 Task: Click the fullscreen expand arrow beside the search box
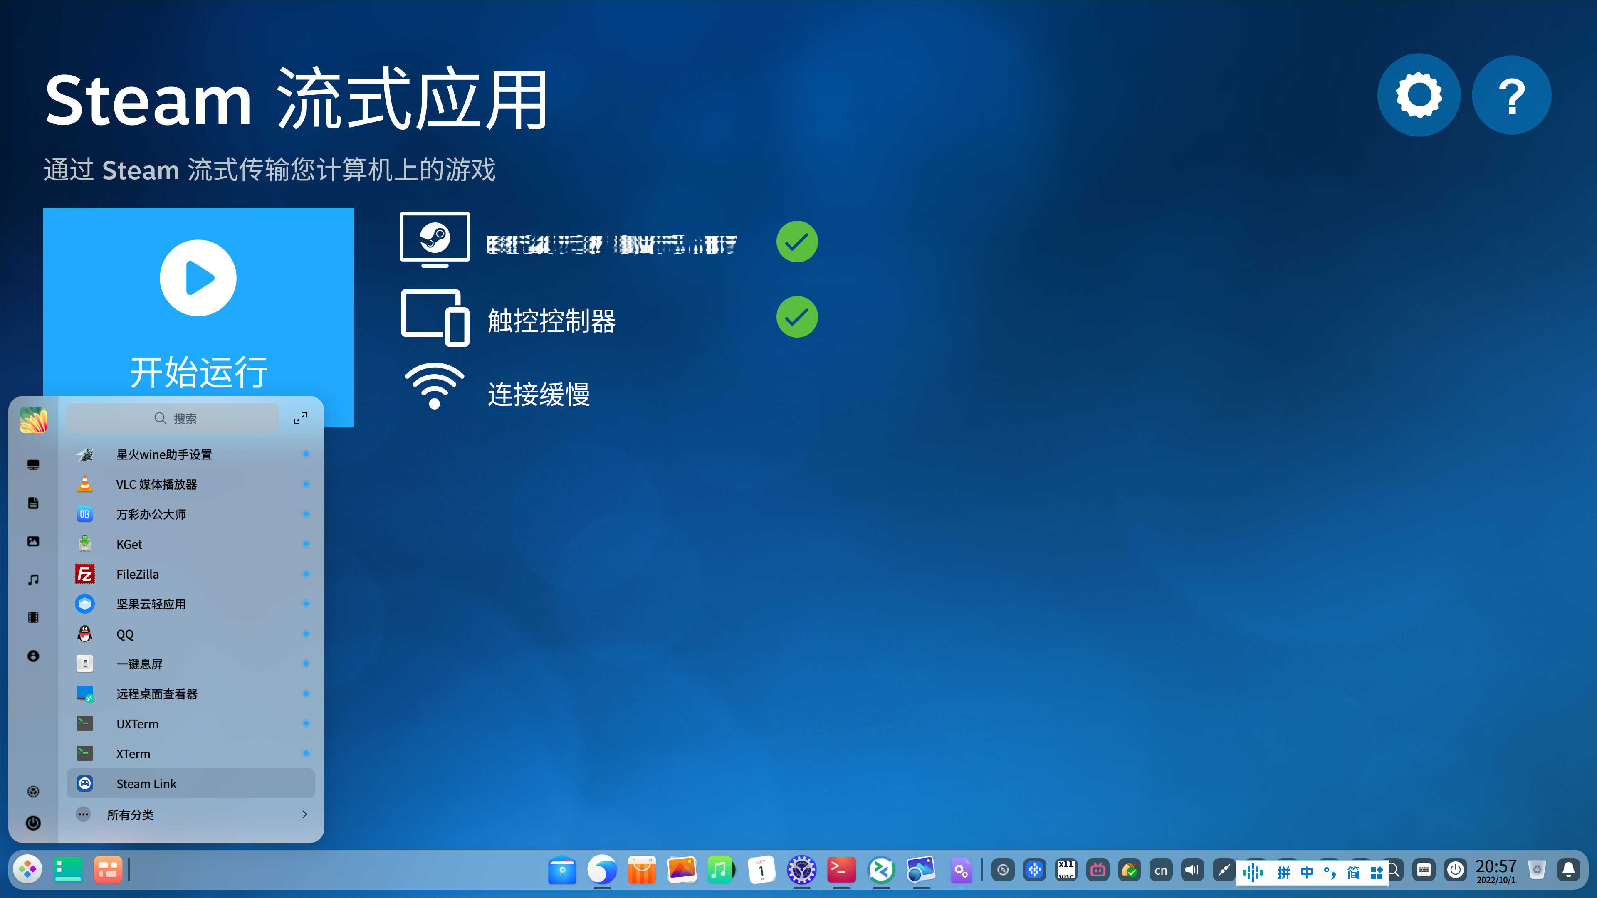(x=300, y=418)
